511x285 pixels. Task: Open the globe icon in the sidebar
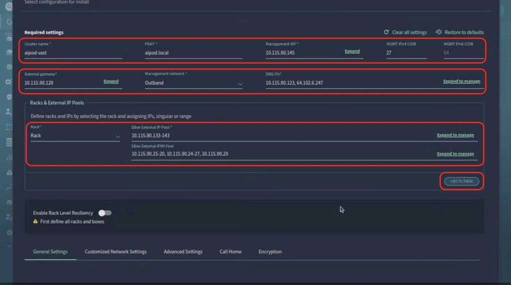pyautogui.click(x=9, y=67)
